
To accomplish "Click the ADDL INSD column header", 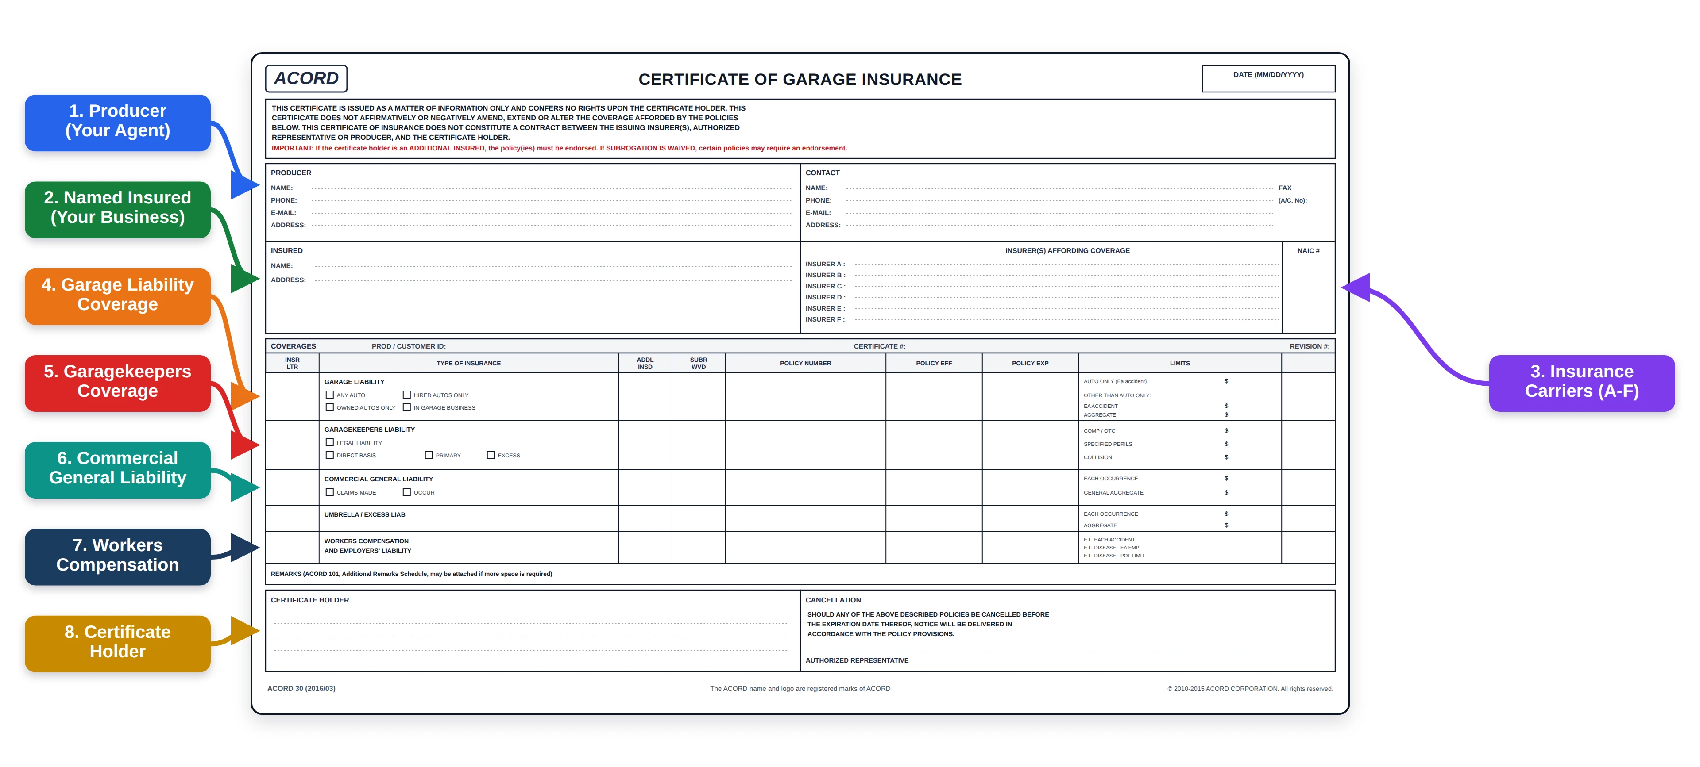I will [x=645, y=364].
